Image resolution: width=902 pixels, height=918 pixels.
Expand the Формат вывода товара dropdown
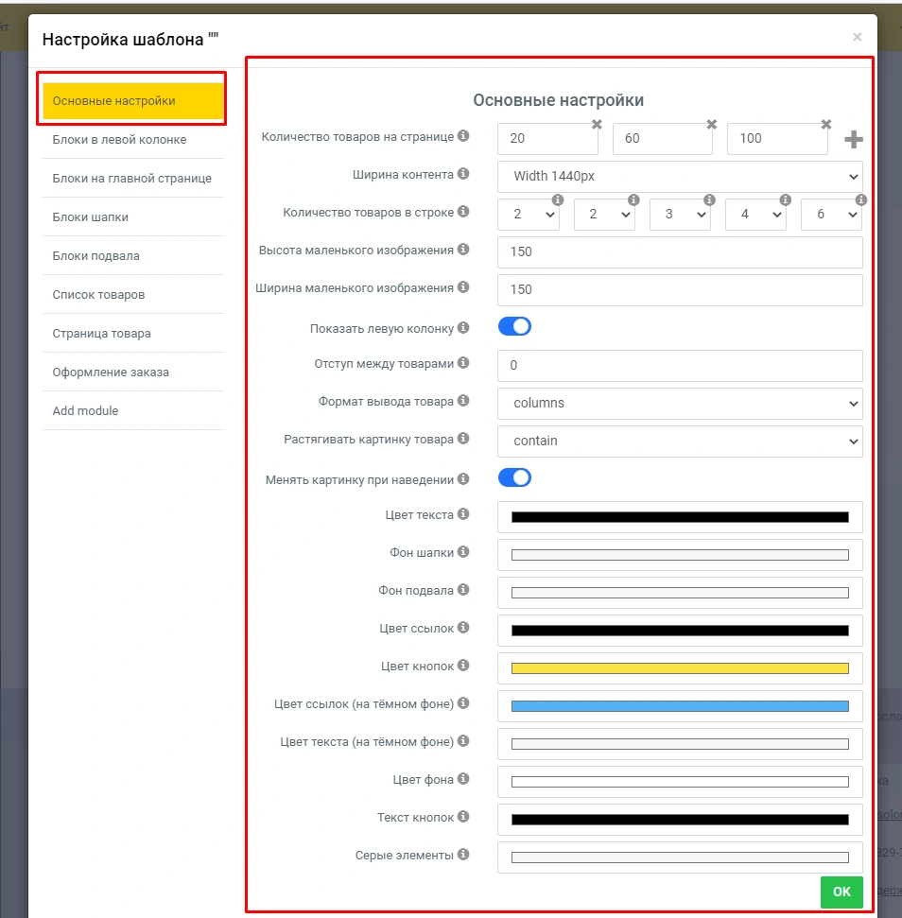[x=679, y=403]
